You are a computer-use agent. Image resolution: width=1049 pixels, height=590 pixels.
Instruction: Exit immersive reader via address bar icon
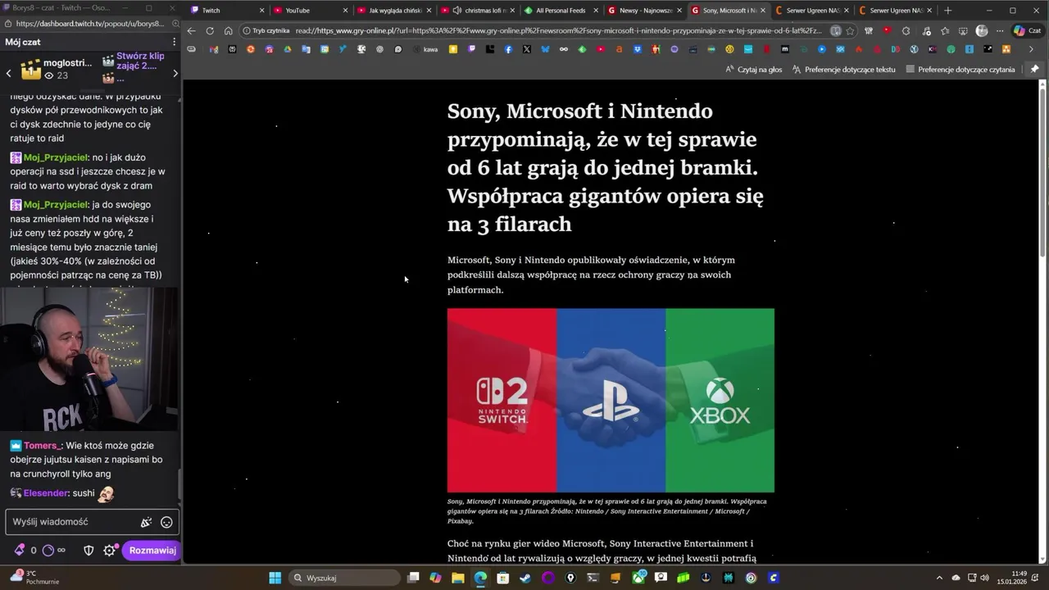pos(835,31)
